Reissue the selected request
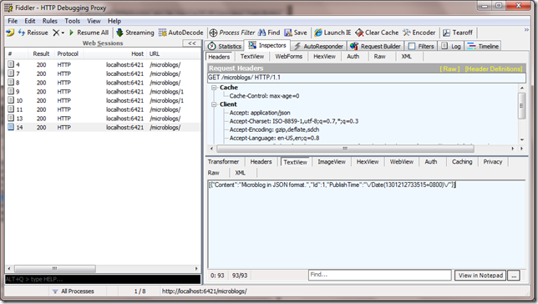The width and height of the screenshot is (538, 304). tap(33, 33)
